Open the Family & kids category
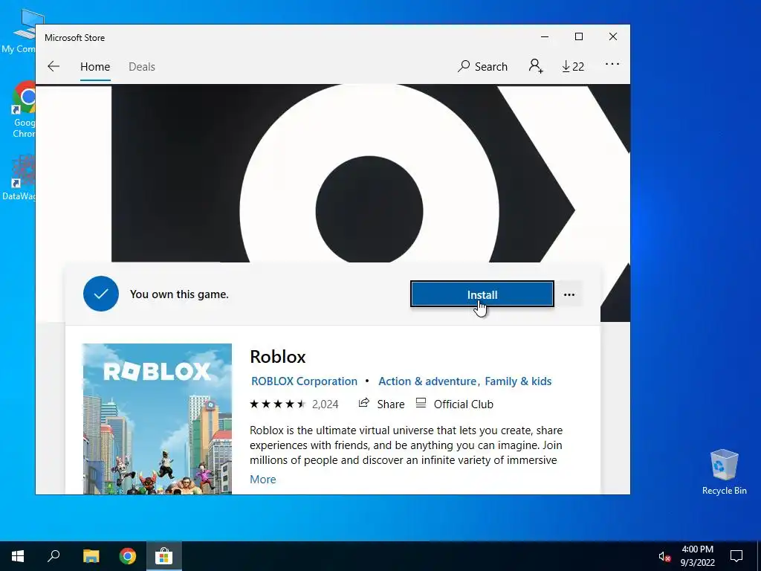This screenshot has width=761, height=571. pos(518,381)
